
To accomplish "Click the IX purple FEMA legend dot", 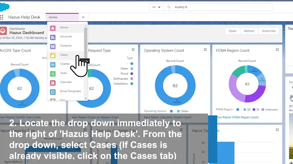I will pos(254,110).
